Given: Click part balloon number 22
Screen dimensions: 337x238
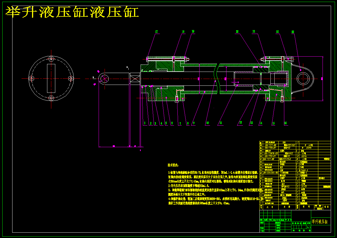Looking at the screenshot, I should (277, 31).
